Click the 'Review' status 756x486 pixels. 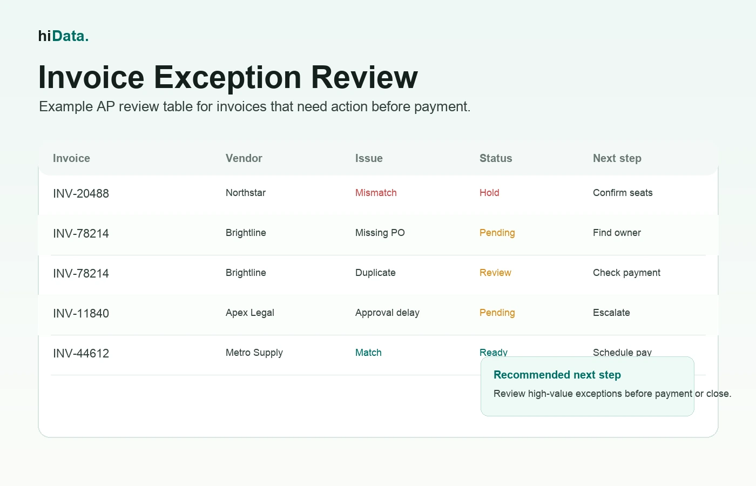[x=495, y=273]
